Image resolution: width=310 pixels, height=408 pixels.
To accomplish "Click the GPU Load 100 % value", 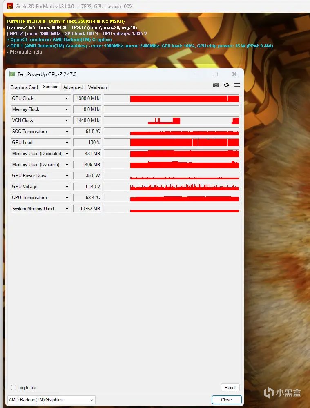I will pos(87,143).
